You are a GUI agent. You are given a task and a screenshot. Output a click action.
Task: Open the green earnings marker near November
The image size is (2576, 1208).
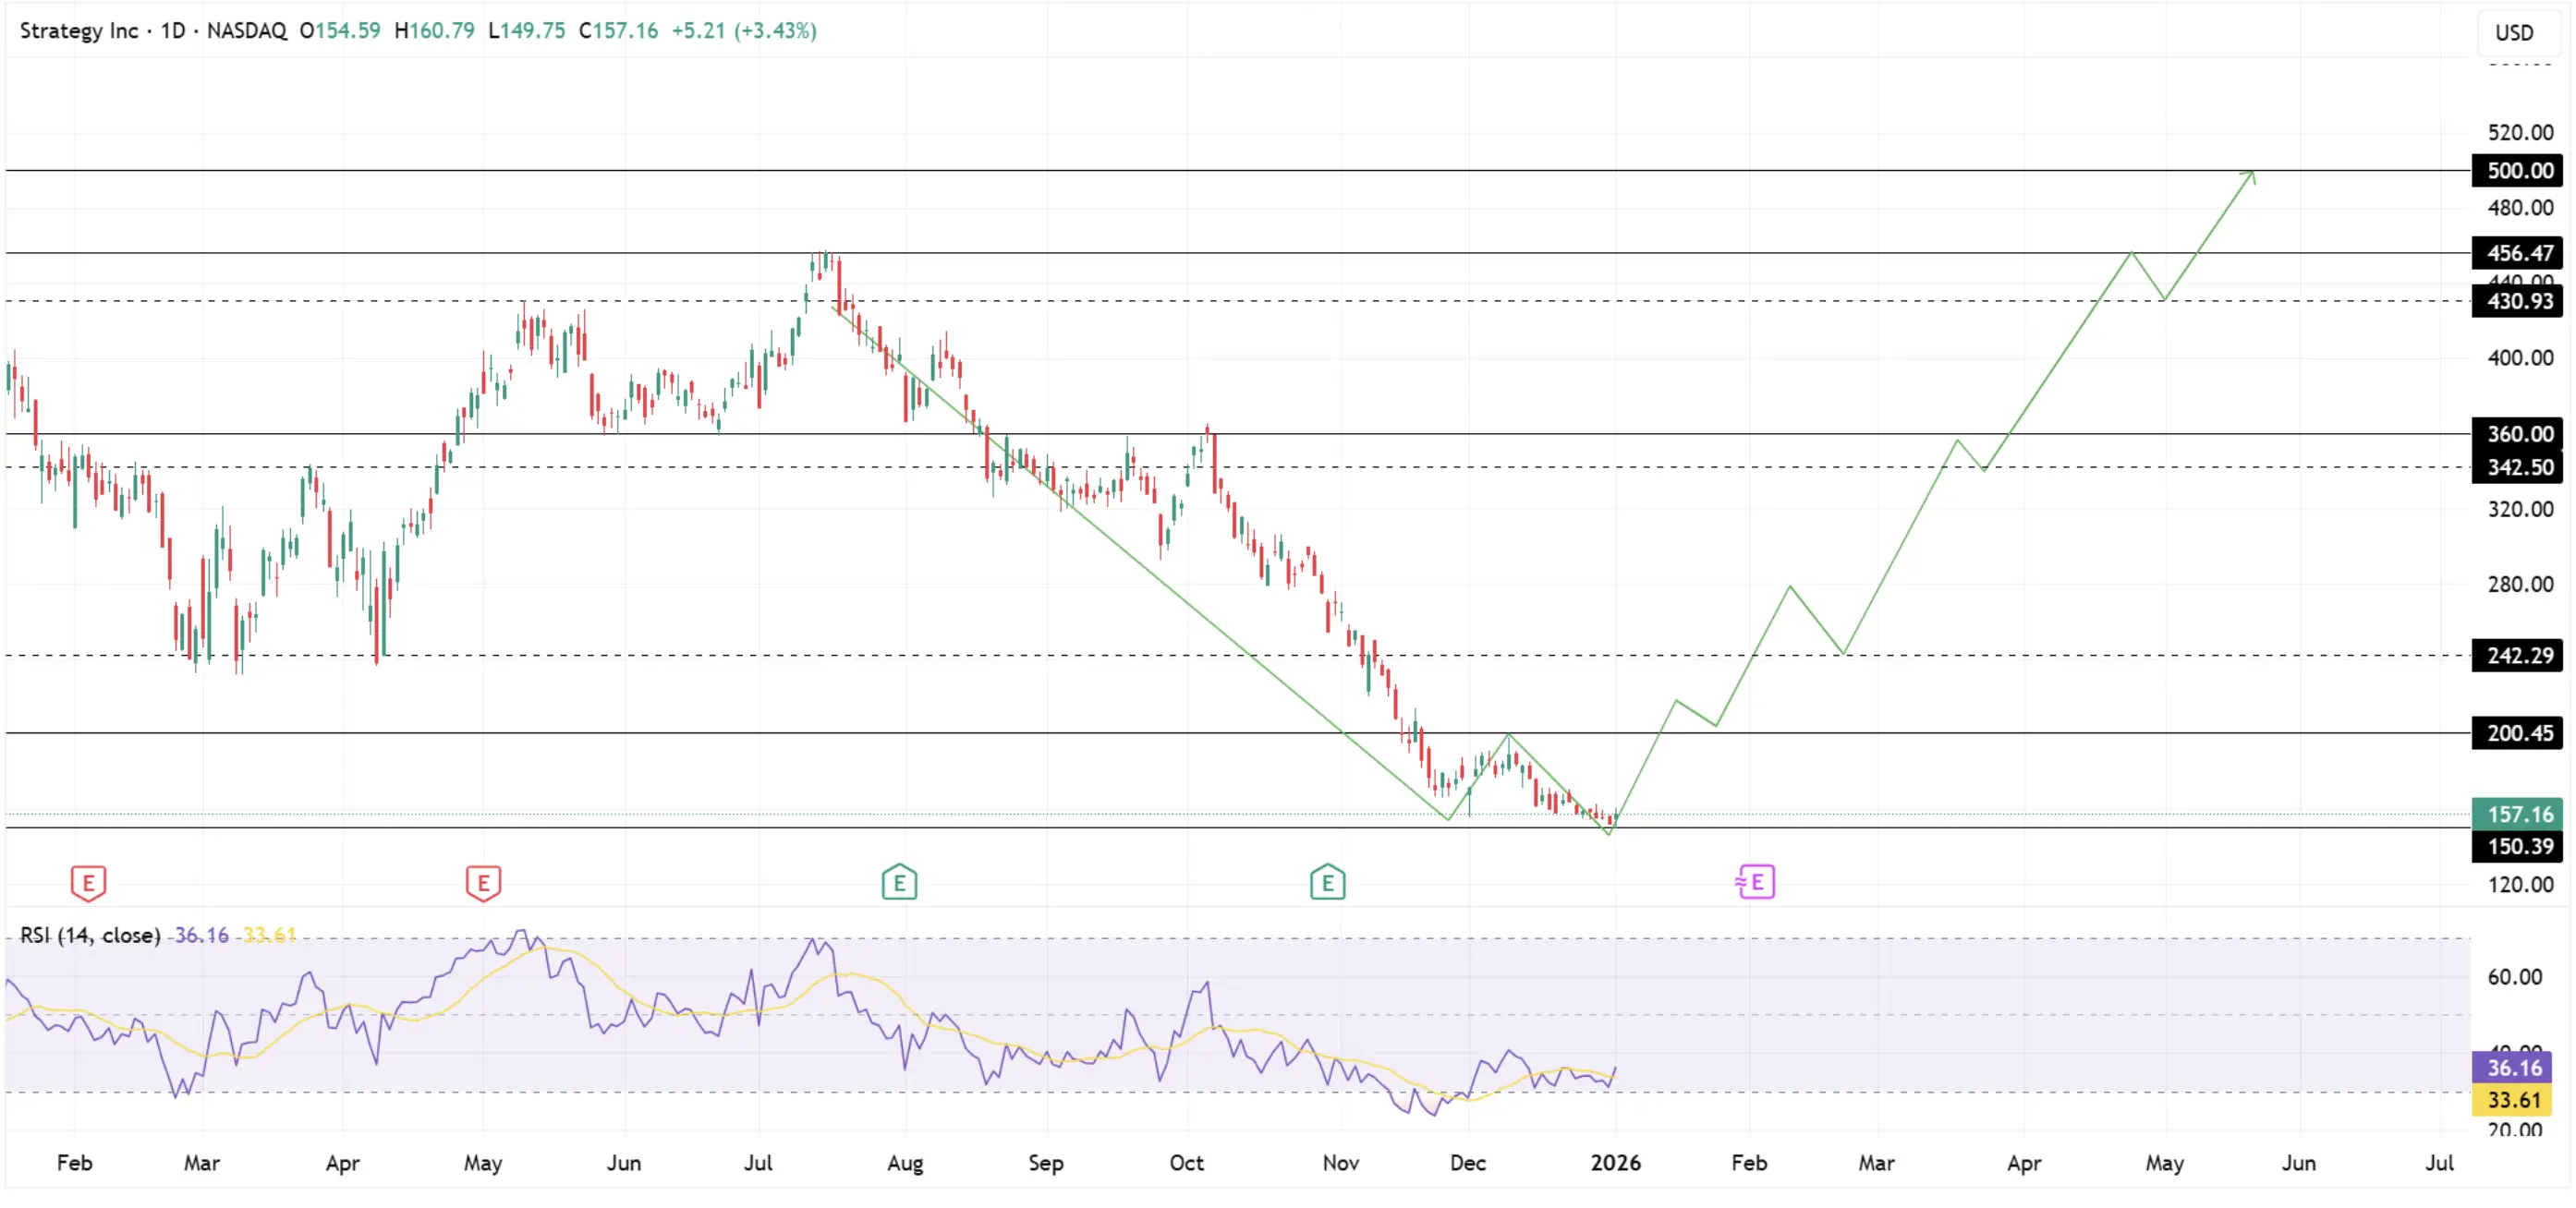click(1327, 882)
